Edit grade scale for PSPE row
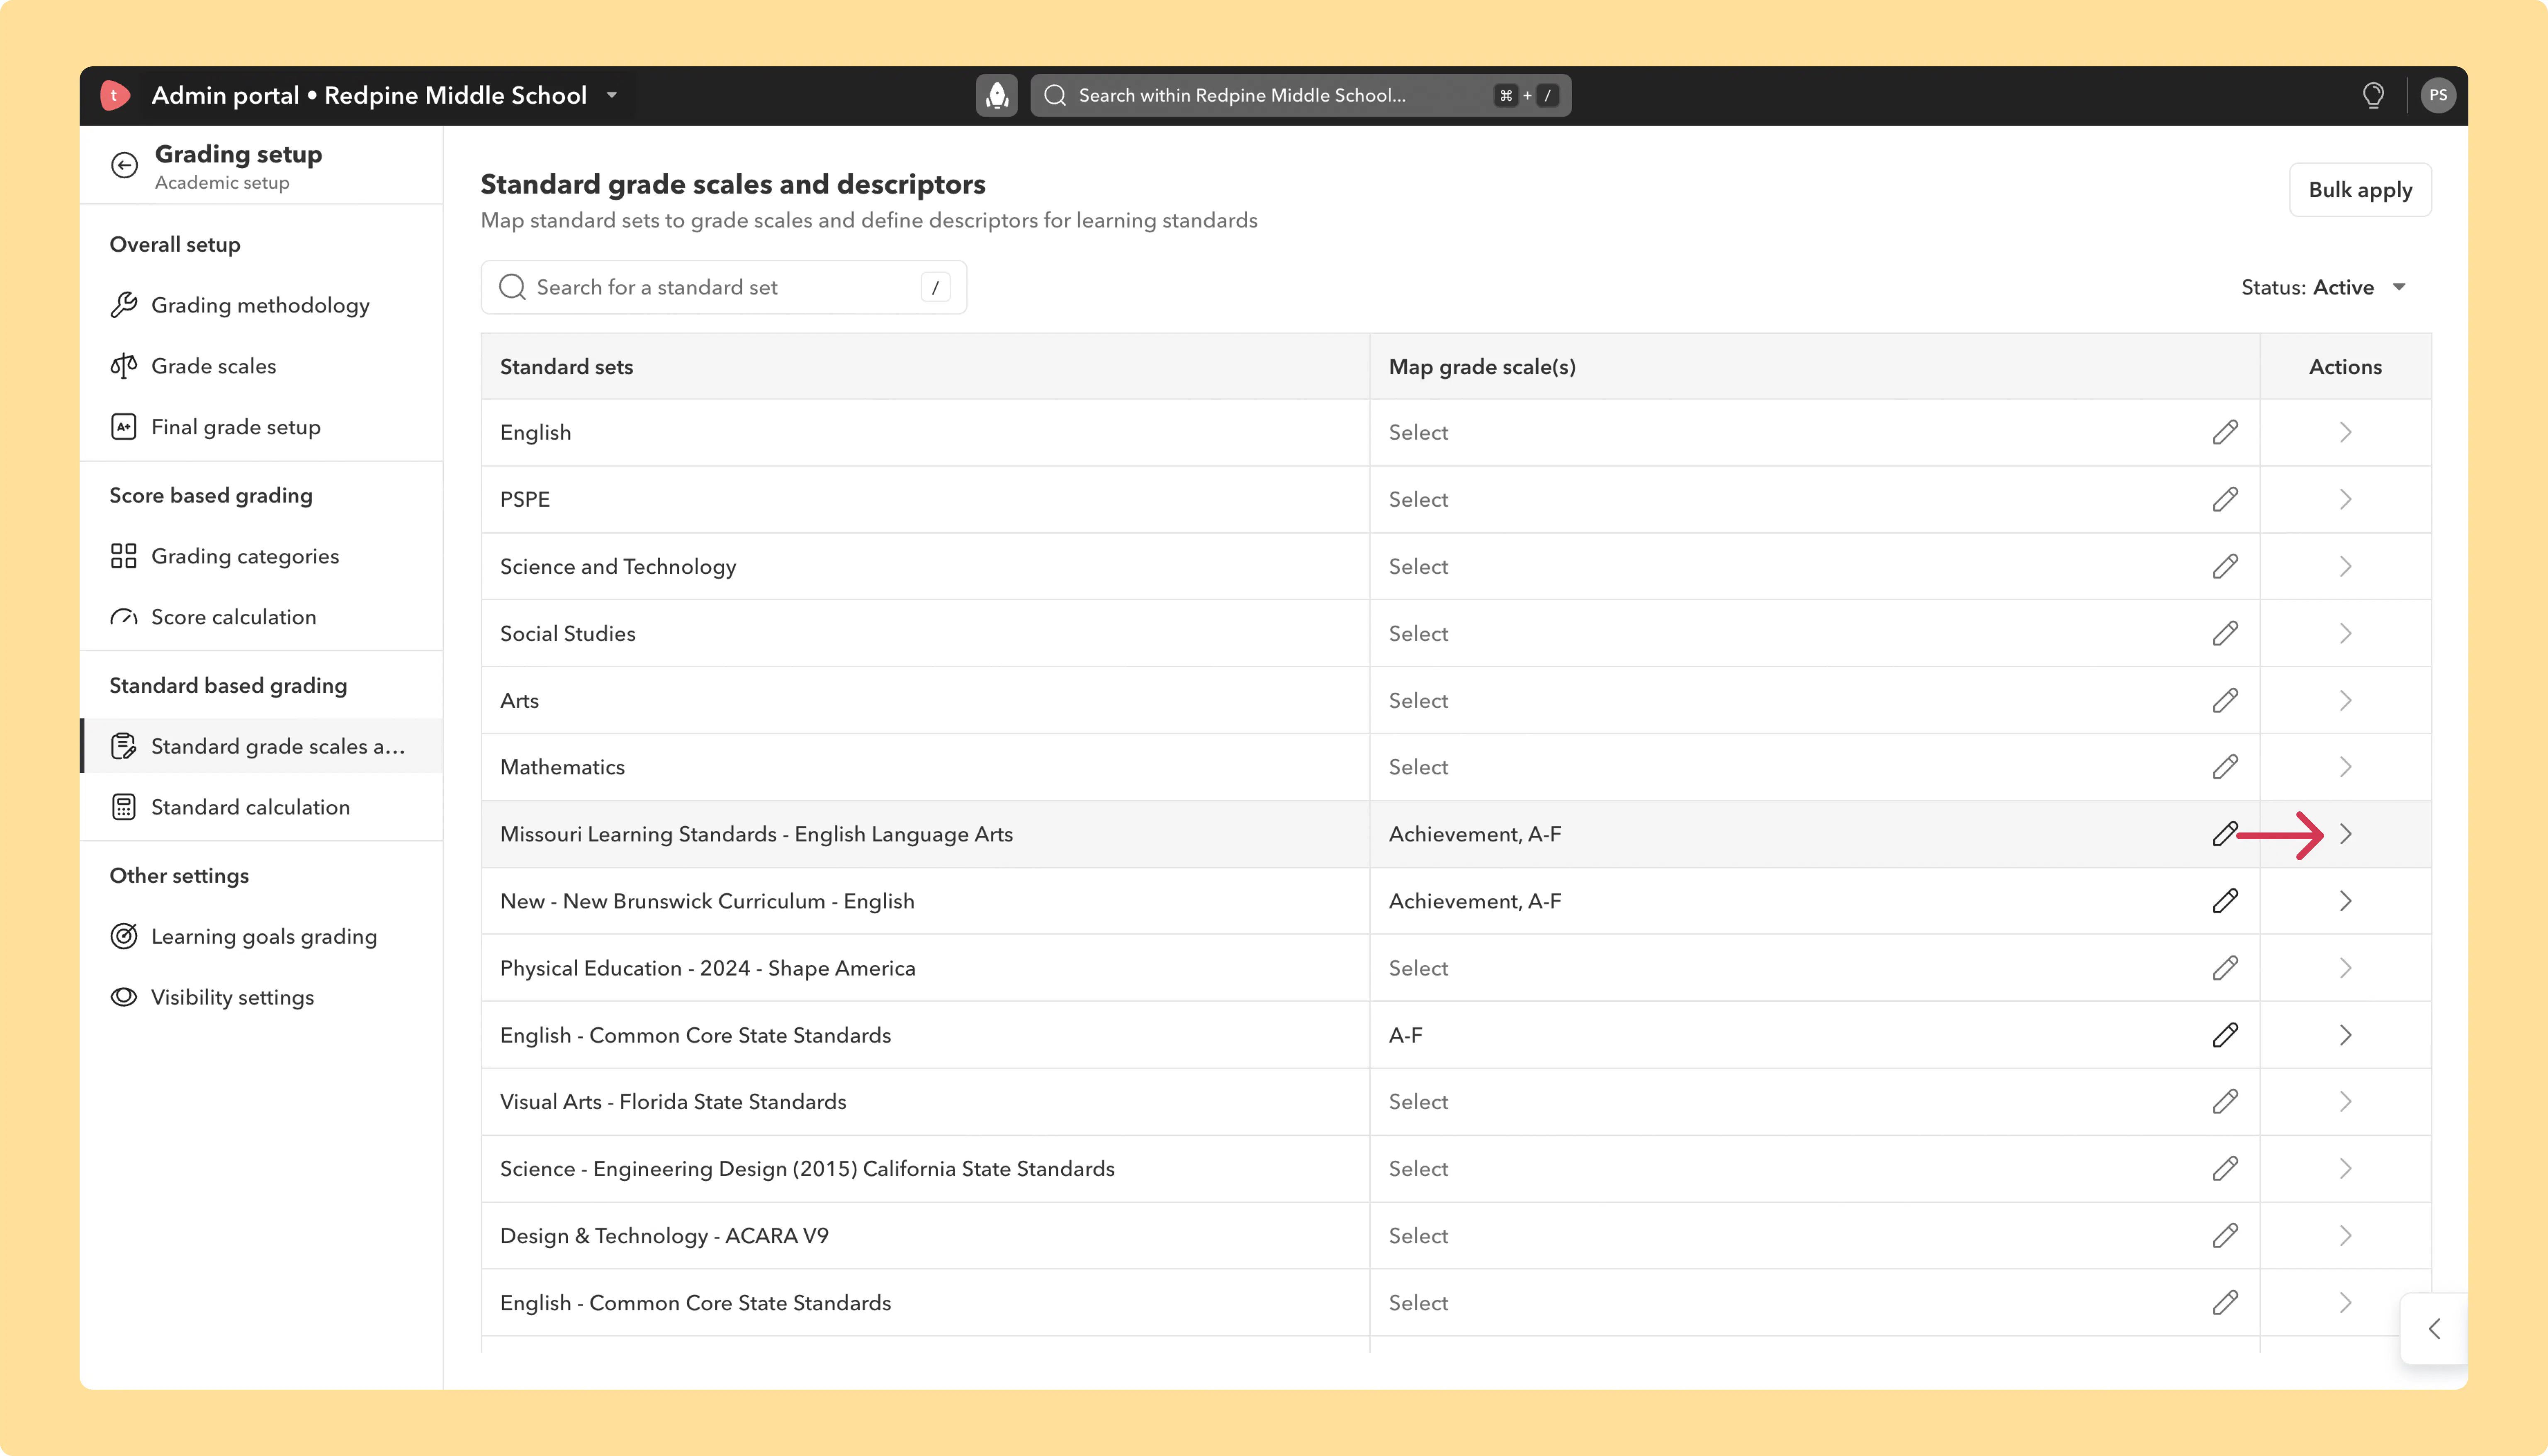Image resolution: width=2548 pixels, height=1456 pixels. coord(2225,499)
